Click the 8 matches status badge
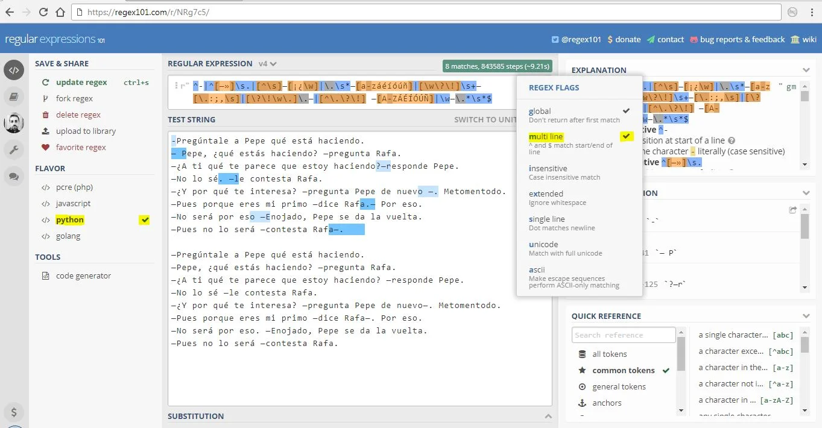822x428 pixels. [498, 66]
